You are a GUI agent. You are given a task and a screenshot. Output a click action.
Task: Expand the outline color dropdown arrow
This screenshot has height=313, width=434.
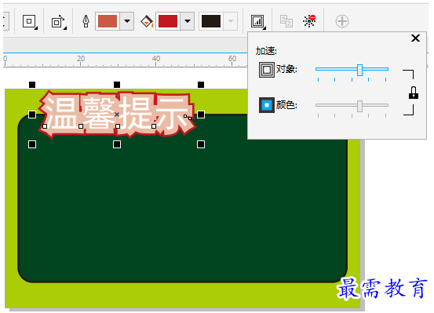click(127, 21)
